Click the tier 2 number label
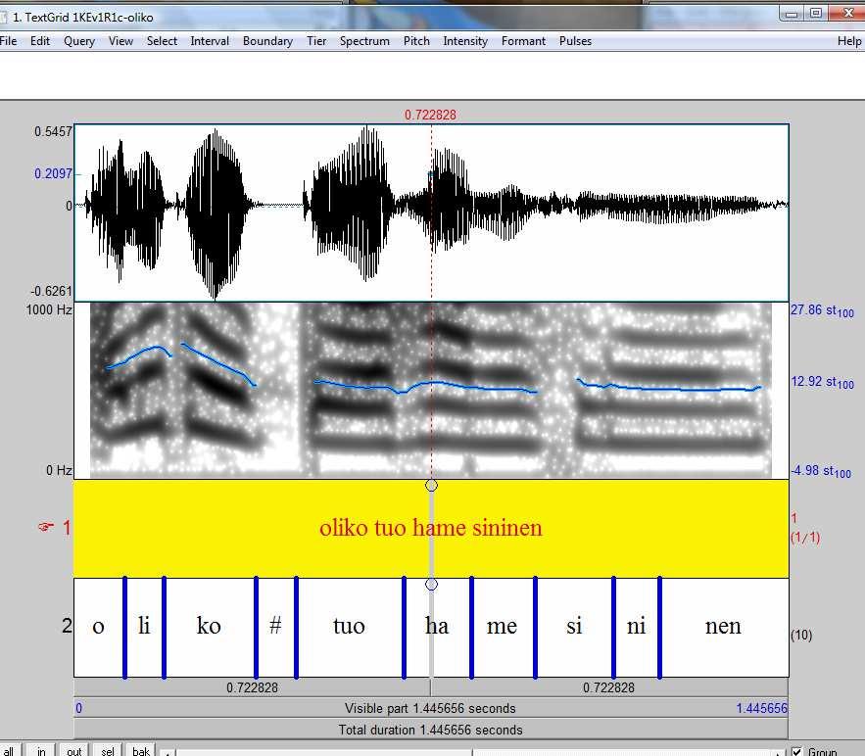Screen dimensions: 865x756 67,626
